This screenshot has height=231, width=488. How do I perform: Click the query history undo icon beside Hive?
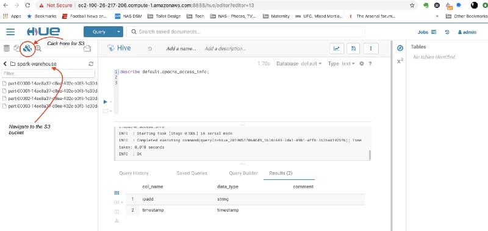[x=149, y=49]
